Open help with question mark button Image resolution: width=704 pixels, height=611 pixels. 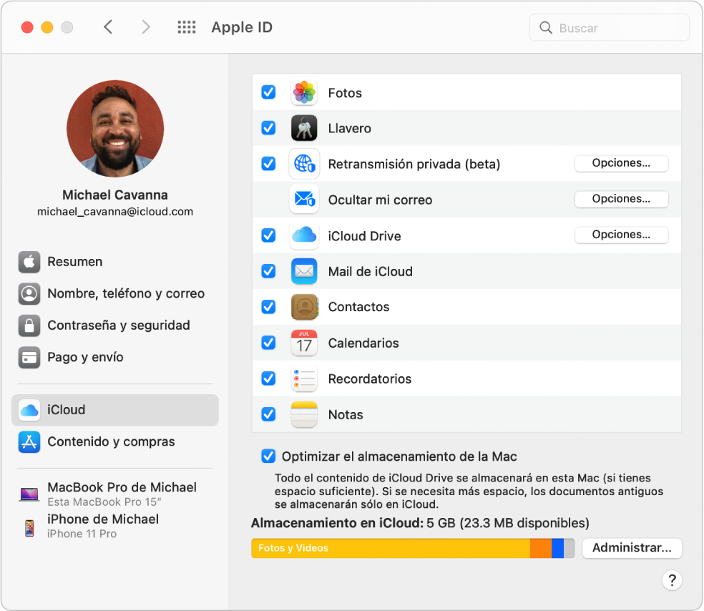(x=672, y=580)
